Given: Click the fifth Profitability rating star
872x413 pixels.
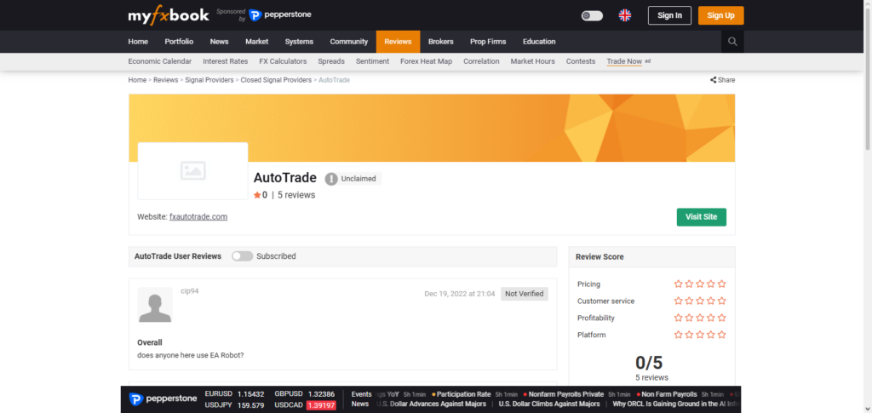Looking at the screenshot, I should click(722, 318).
